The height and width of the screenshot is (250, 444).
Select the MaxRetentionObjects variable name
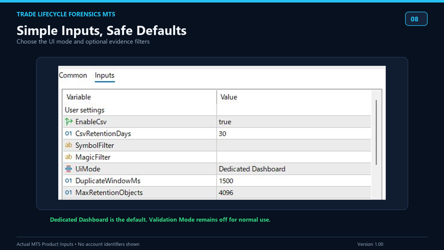pos(109,192)
